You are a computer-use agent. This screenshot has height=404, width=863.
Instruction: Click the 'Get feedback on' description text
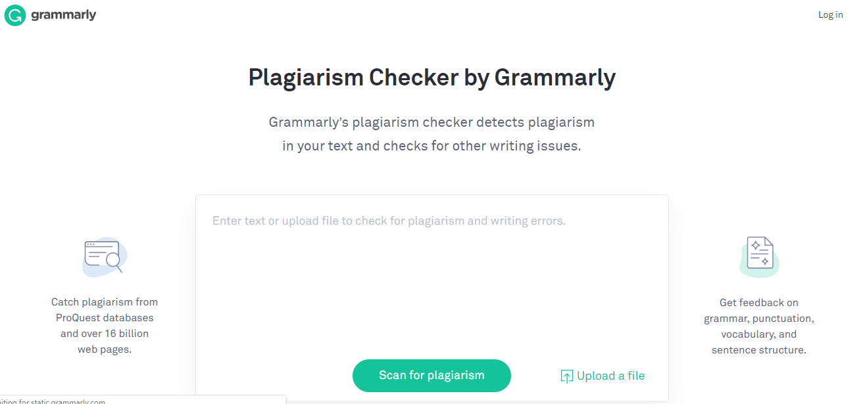pyautogui.click(x=758, y=303)
